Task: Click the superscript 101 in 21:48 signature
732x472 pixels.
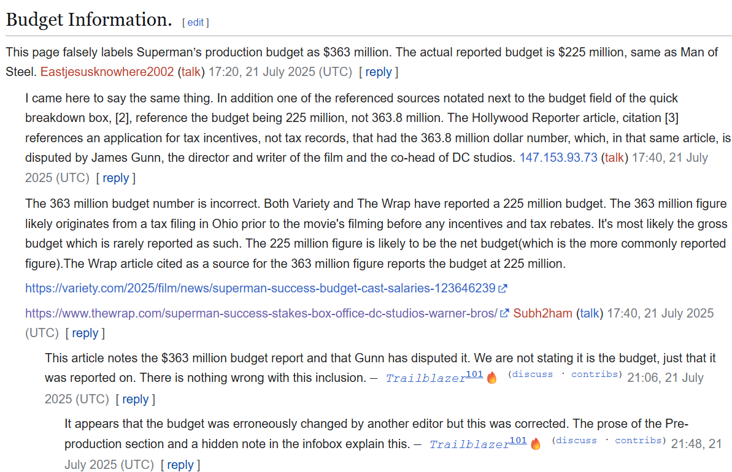Action: click(x=518, y=440)
